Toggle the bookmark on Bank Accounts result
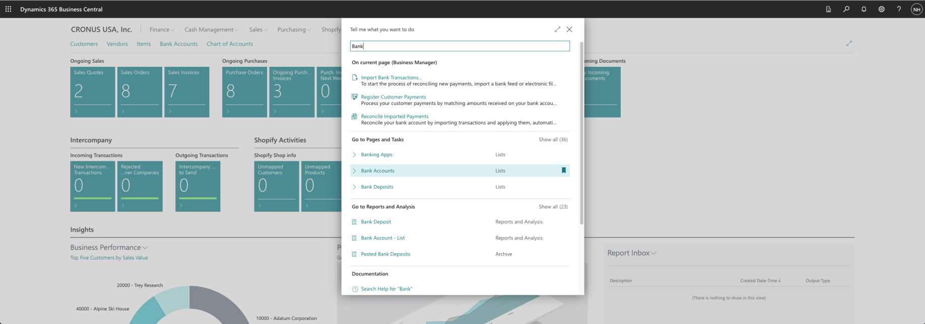 point(564,170)
